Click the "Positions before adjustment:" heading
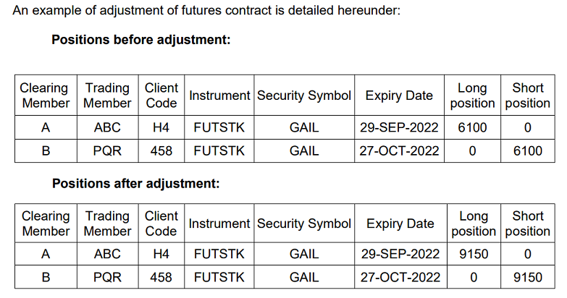This screenshot has width=567, height=298. click(140, 40)
